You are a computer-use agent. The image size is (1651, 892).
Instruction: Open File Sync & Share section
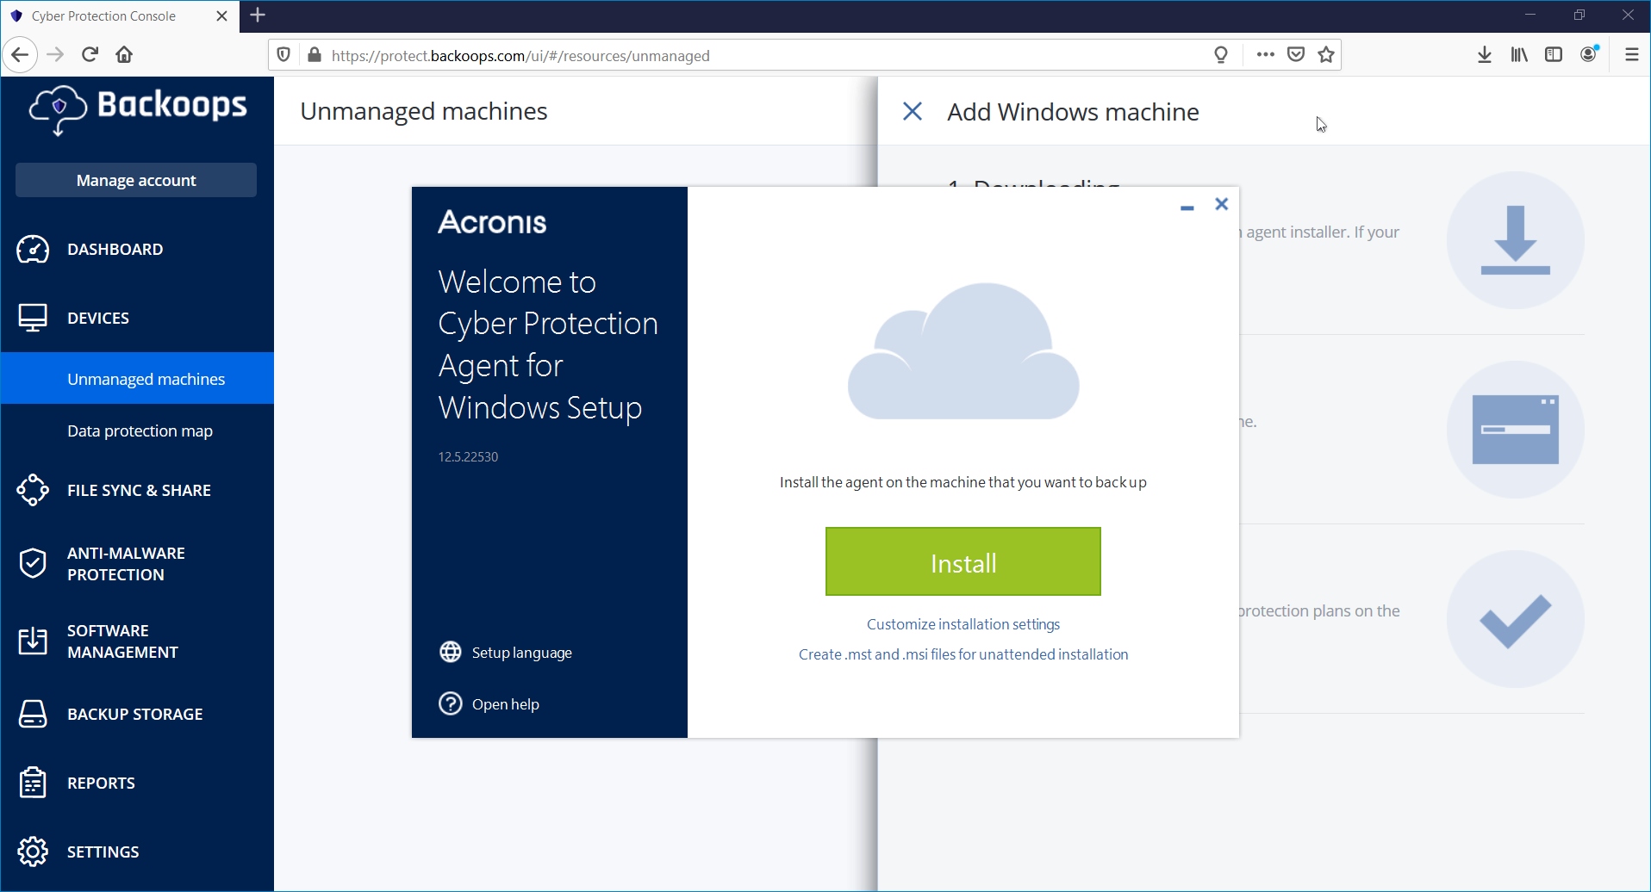click(x=137, y=490)
